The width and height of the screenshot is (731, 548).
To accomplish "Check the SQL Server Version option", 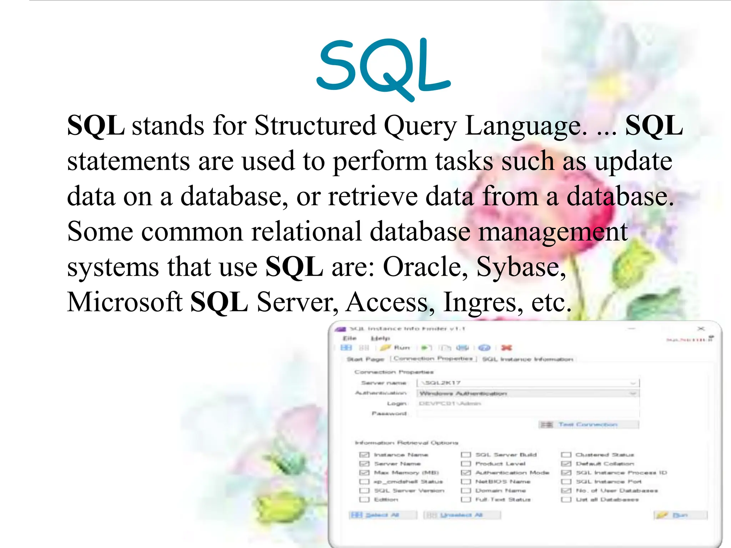I will (364, 491).
